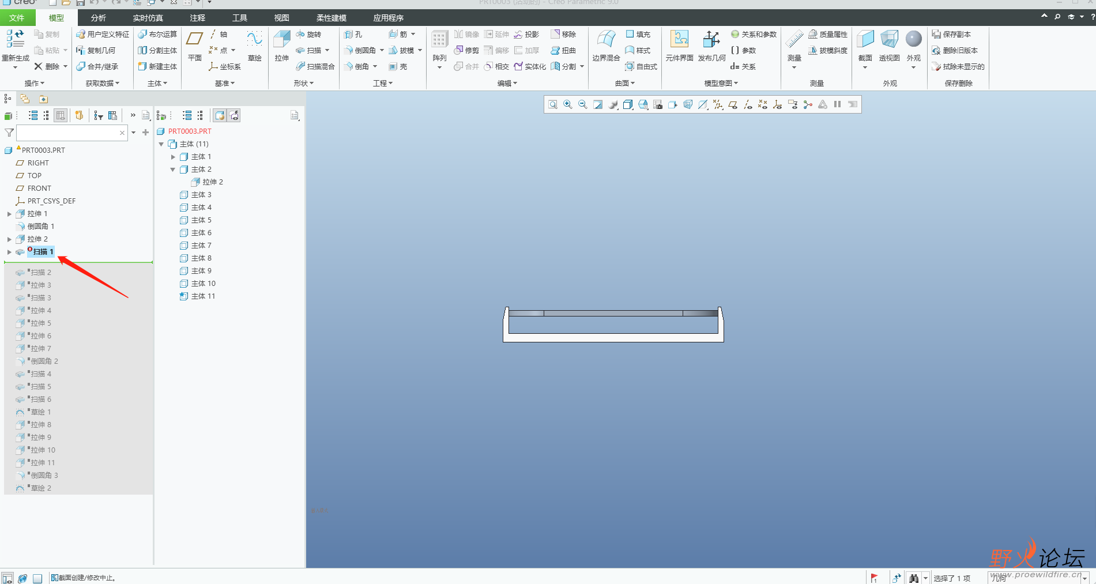
Task: Select the 拉伸 (Extrude) tool in ribbon
Action: (281, 46)
